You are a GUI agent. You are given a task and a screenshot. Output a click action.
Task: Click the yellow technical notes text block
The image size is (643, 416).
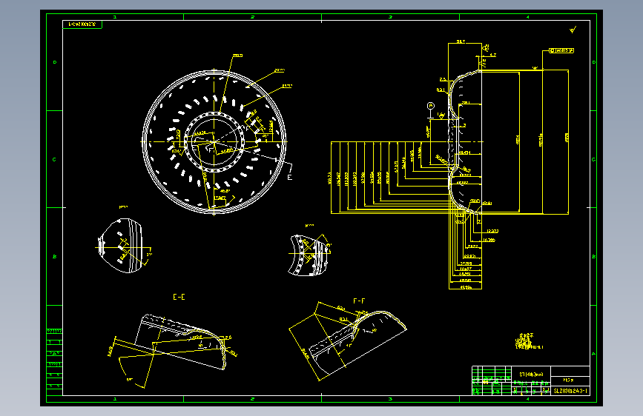pos(529,341)
